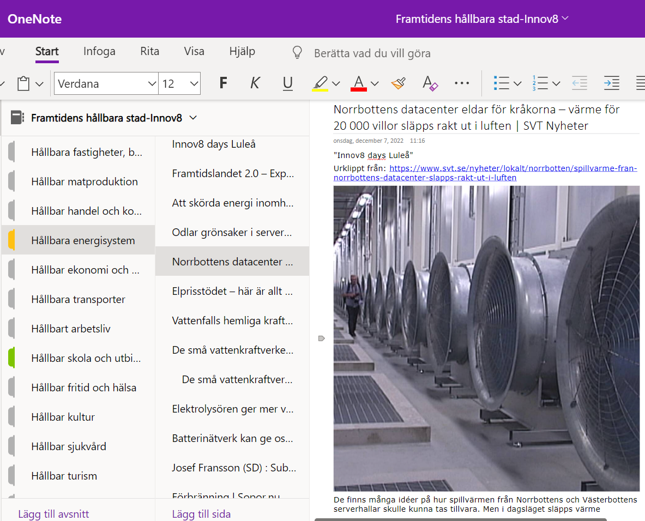Viewport: 645px width, 521px height.
Task: Open page Vattenfalls hemliga kraft...
Action: 232,320
